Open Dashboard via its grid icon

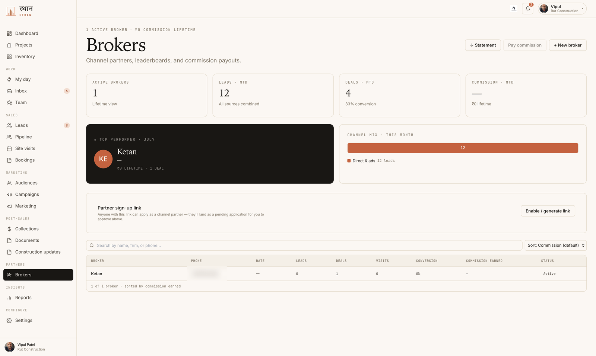click(x=9, y=33)
